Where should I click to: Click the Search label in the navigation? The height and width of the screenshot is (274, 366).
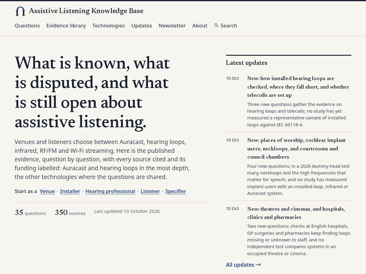[229, 26]
